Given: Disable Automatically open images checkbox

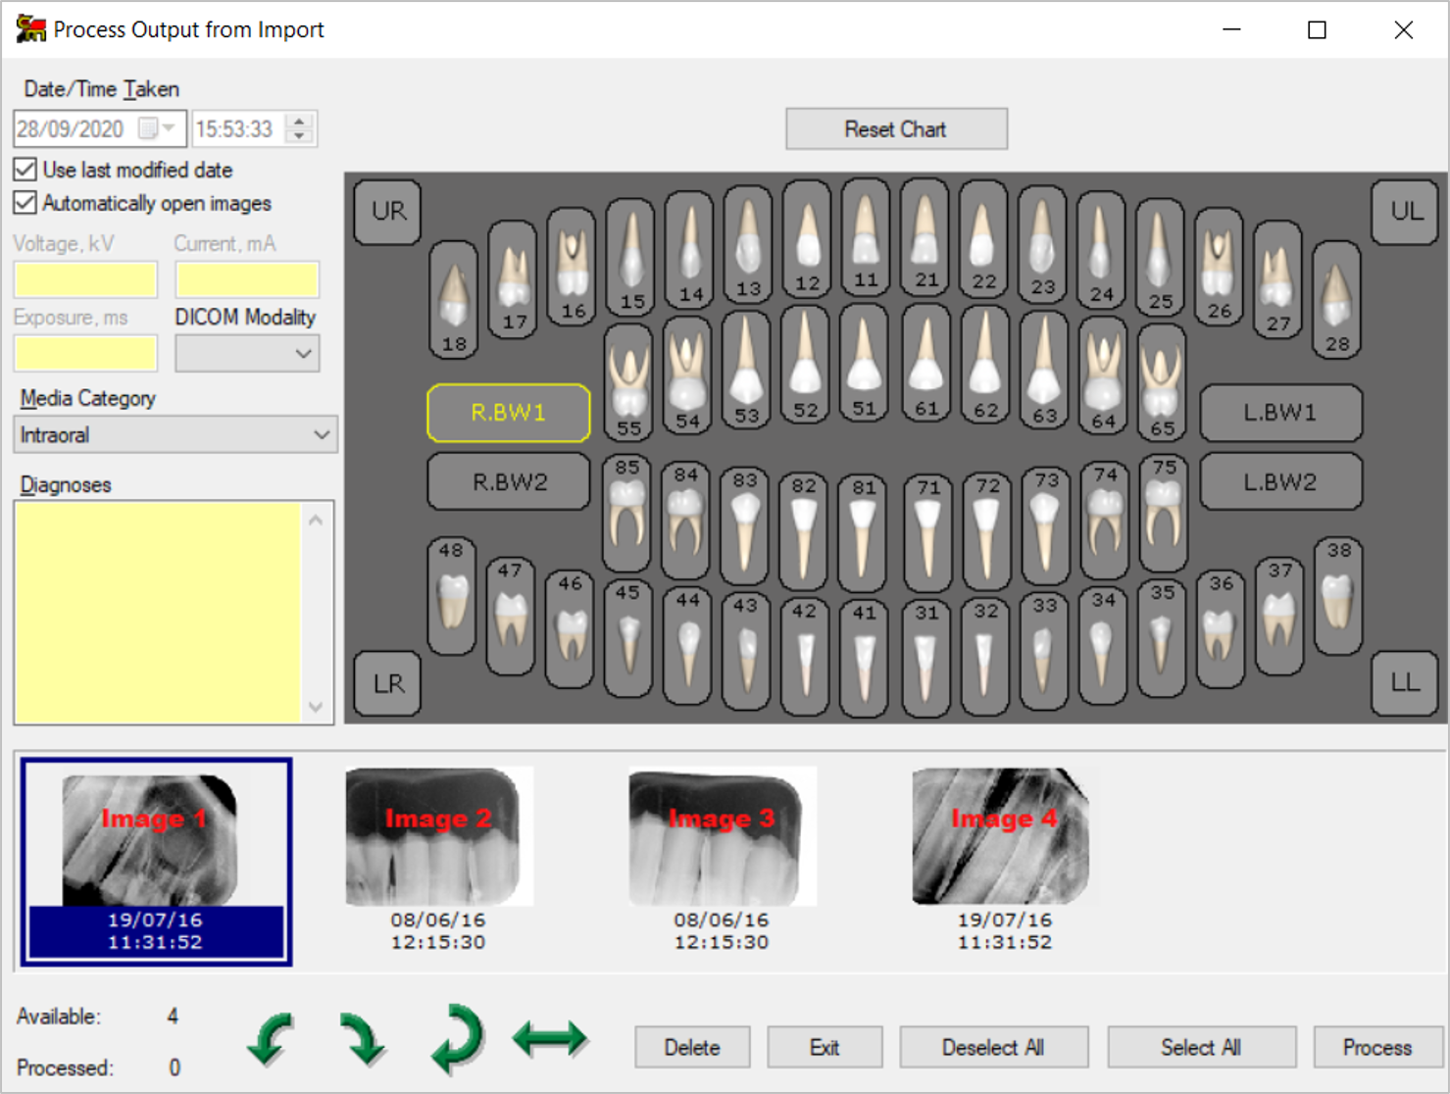Looking at the screenshot, I should [x=25, y=203].
